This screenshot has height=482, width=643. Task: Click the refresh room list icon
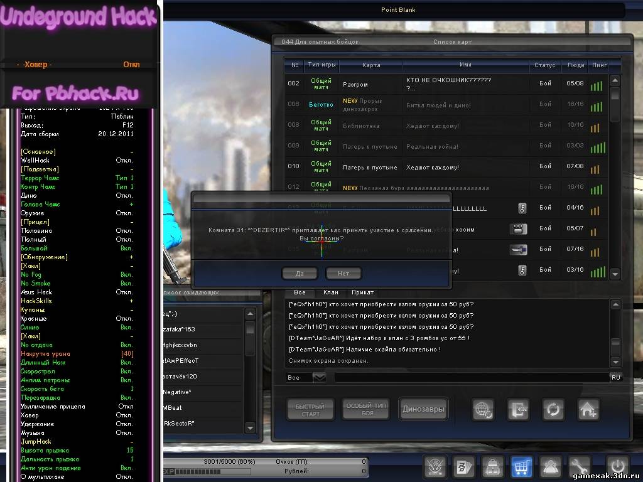coord(553,409)
